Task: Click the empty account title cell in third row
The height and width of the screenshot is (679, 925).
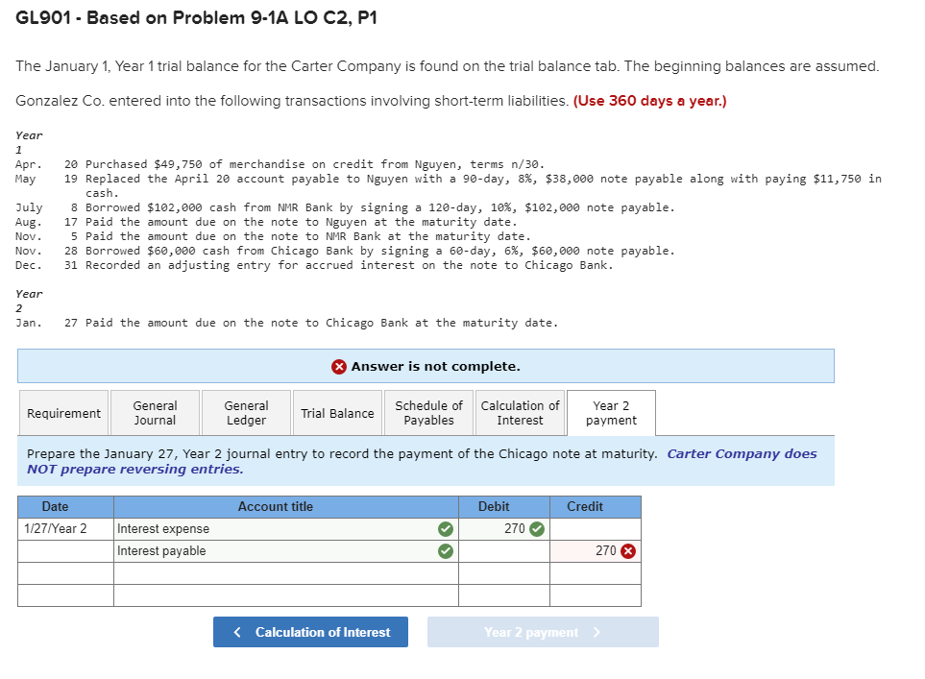Action: (x=286, y=573)
